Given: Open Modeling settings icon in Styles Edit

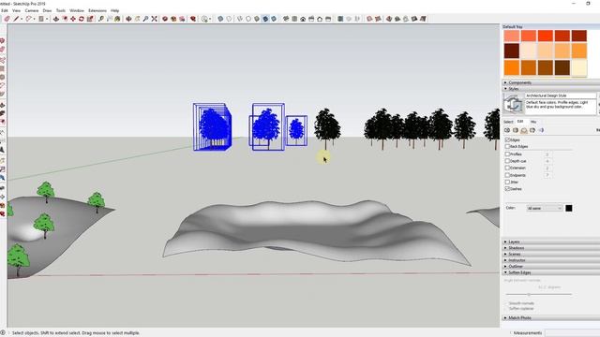Looking at the screenshot, I should pos(541,130).
